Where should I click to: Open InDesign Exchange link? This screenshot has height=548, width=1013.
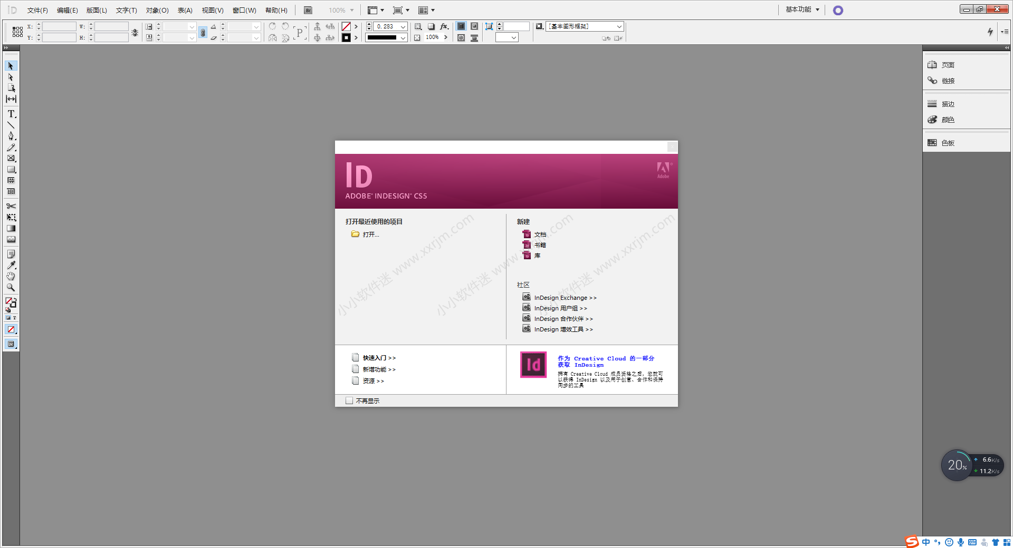(565, 298)
